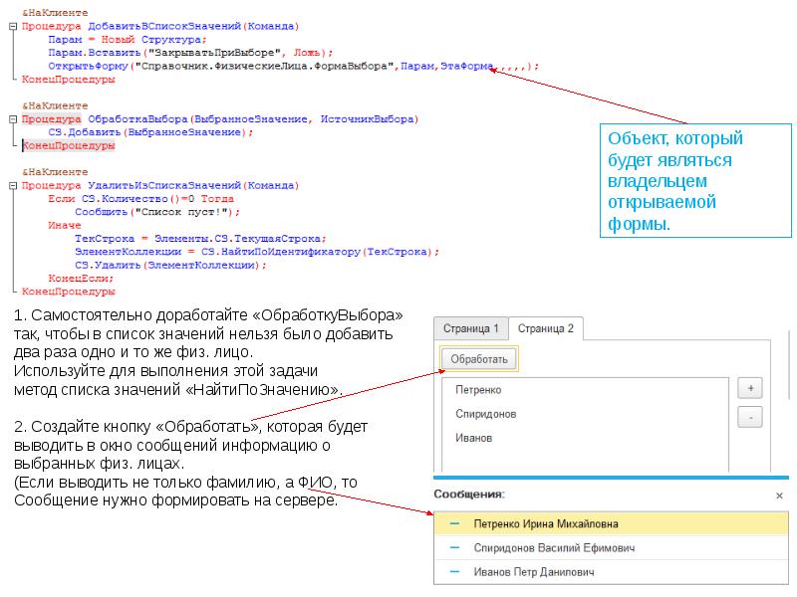This screenshot has width=797, height=597.
Task: Click message icon beside Иванов Петр Данилович
Action: click(x=456, y=572)
